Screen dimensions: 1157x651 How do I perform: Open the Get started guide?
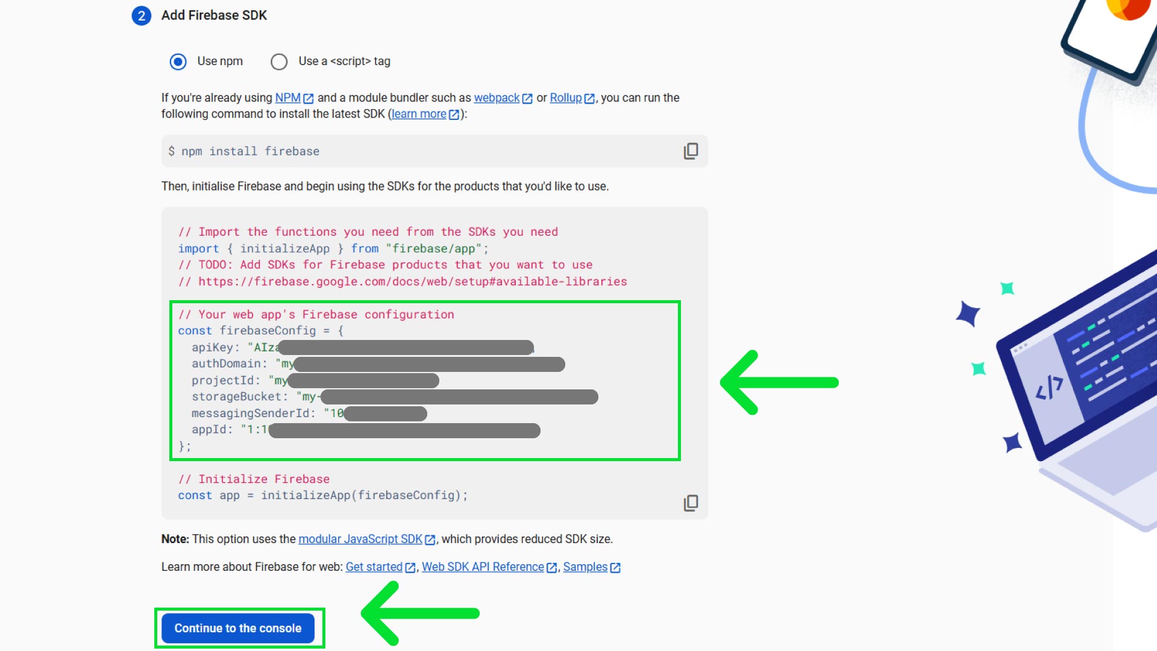click(374, 567)
